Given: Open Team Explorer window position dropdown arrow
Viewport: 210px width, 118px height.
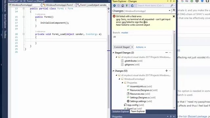Looking at the screenshot, I should click(x=168, y=1).
